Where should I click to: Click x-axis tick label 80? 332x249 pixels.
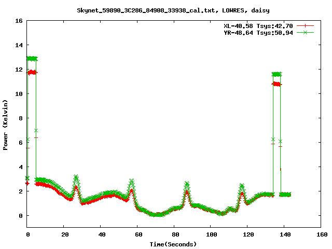tap(175, 234)
